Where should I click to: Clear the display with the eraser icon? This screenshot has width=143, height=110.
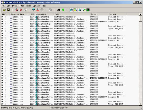(25, 10)
